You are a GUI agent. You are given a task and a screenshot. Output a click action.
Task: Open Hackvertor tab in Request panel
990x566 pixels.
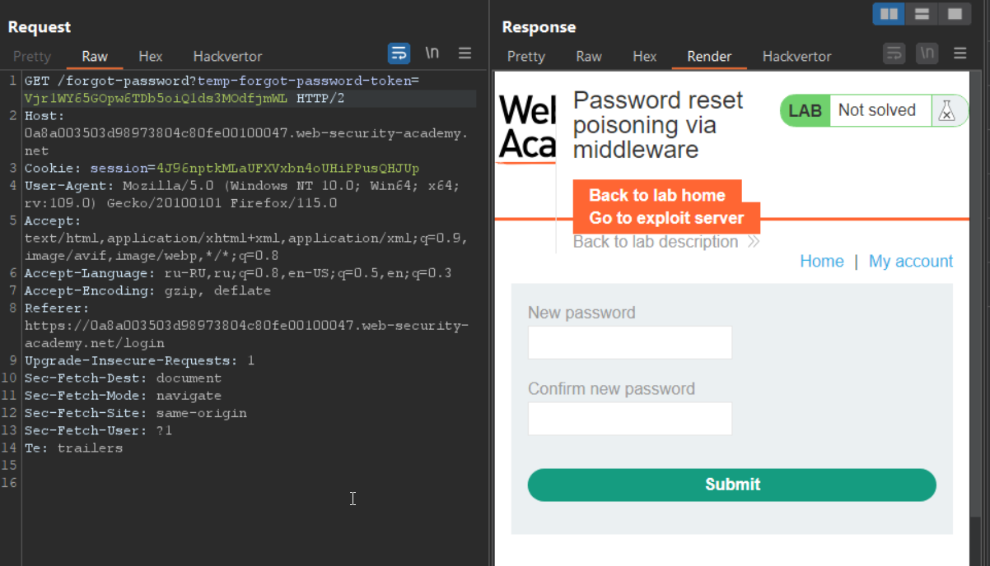pyautogui.click(x=227, y=57)
